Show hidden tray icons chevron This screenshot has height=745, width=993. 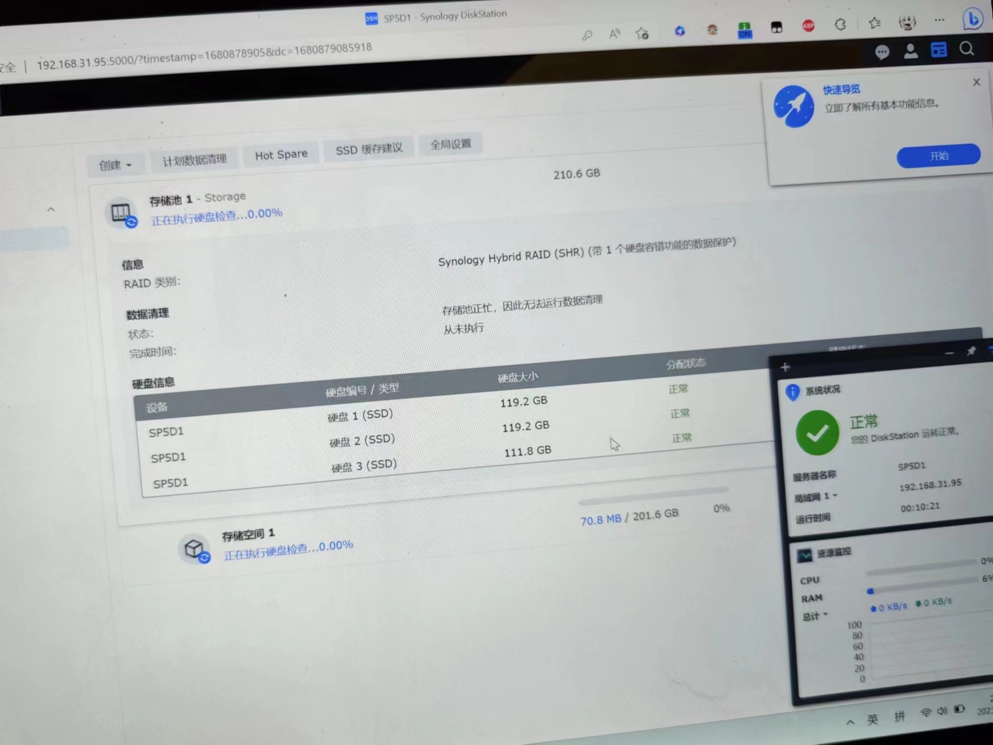850,722
